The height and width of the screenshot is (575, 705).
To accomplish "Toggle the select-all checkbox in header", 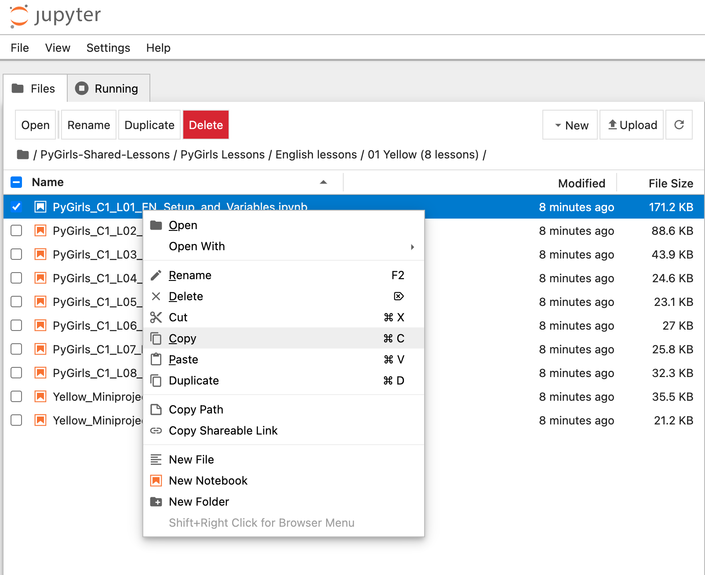I will (16, 182).
